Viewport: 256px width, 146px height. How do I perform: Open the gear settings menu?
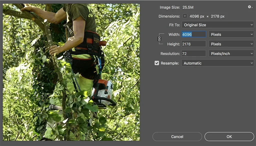[250, 7]
